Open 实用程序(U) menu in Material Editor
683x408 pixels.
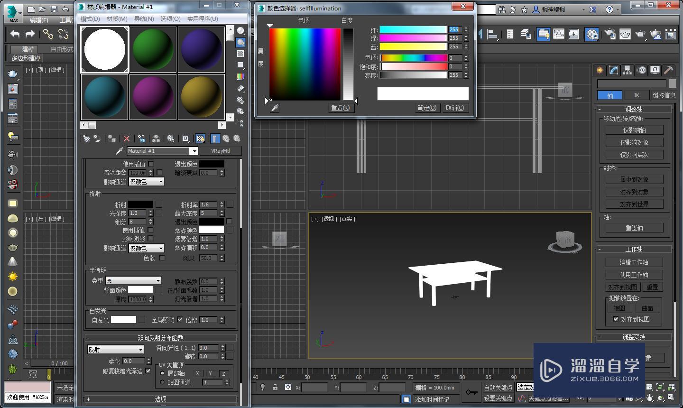(203, 19)
